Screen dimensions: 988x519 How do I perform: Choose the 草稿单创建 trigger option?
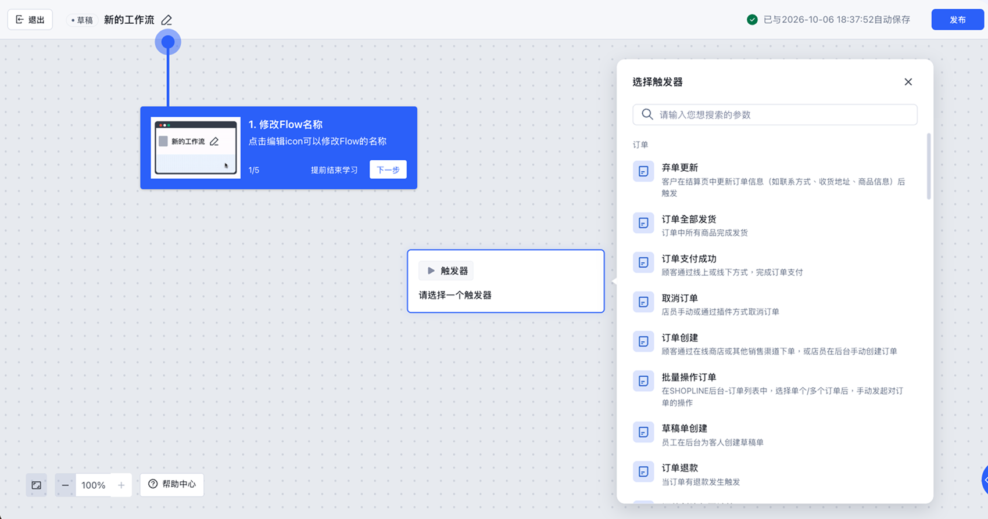pyautogui.click(x=775, y=434)
